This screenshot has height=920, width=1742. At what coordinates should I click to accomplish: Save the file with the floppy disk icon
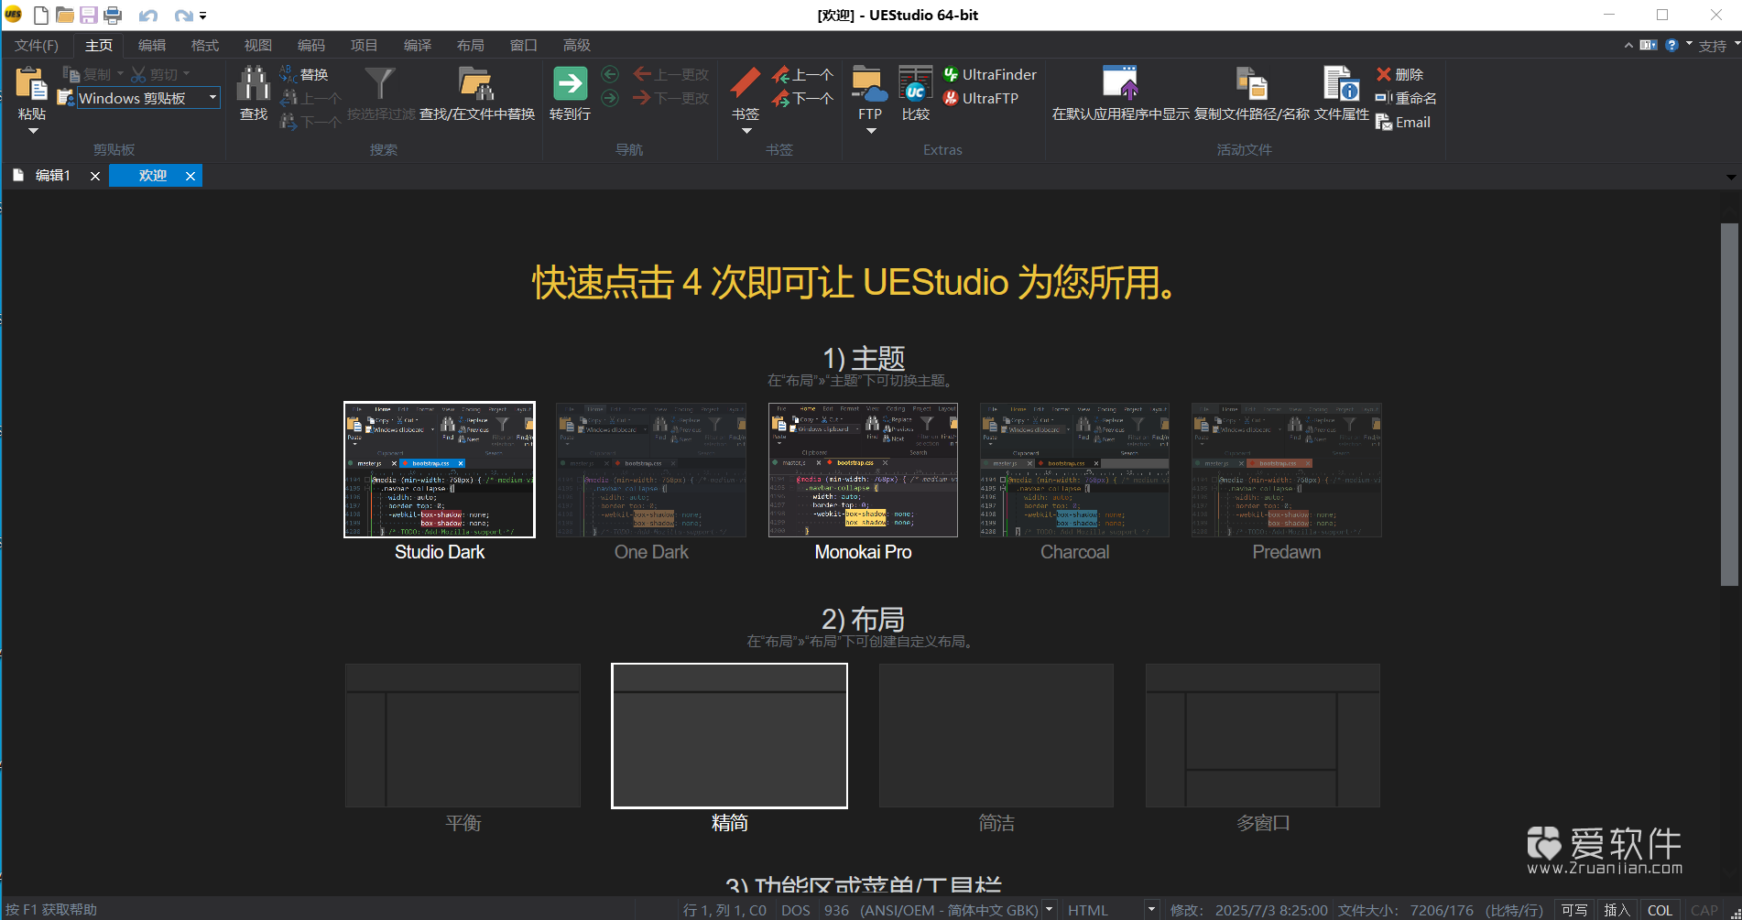tap(89, 15)
